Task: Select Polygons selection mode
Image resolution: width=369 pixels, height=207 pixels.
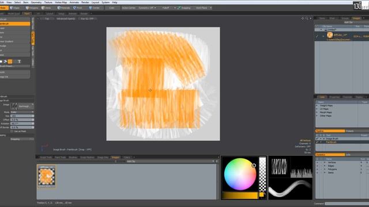Action: pyautogui.click(x=32, y=7)
